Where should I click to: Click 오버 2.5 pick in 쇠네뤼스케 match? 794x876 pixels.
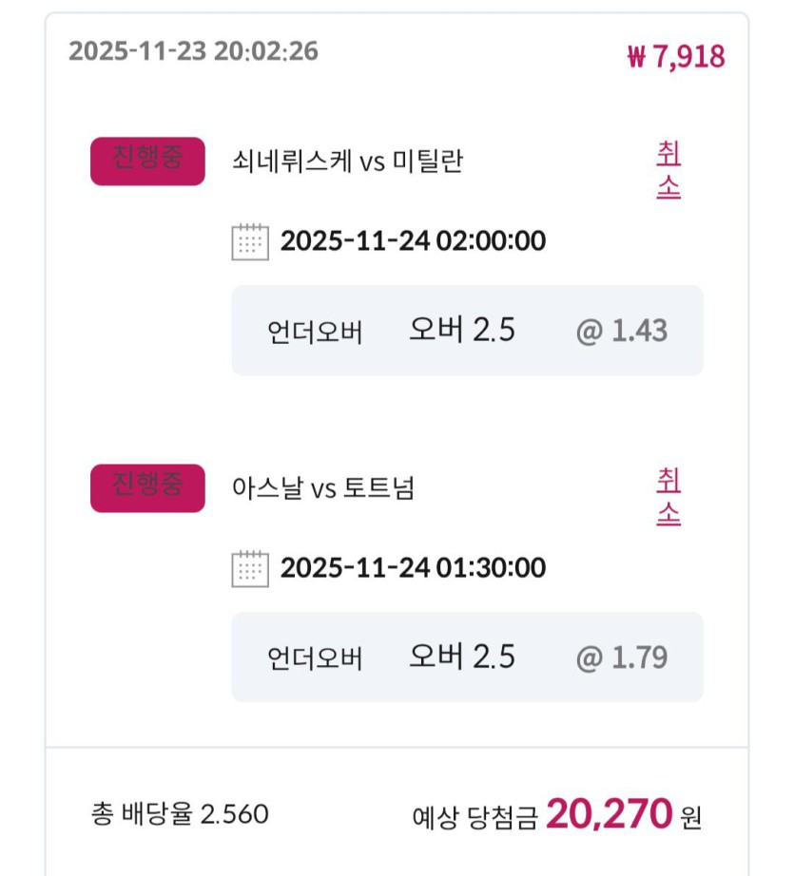462,330
